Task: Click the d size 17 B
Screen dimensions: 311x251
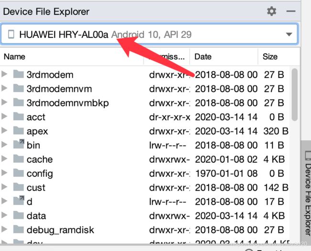Action: (274, 202)
